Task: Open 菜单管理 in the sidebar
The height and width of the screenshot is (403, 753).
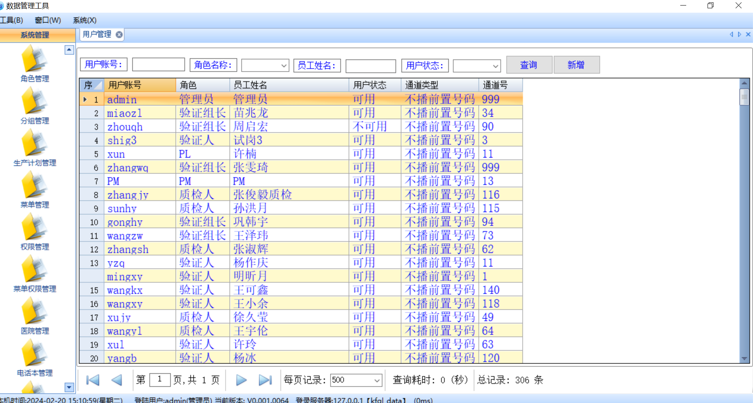Action: (34, 190)
